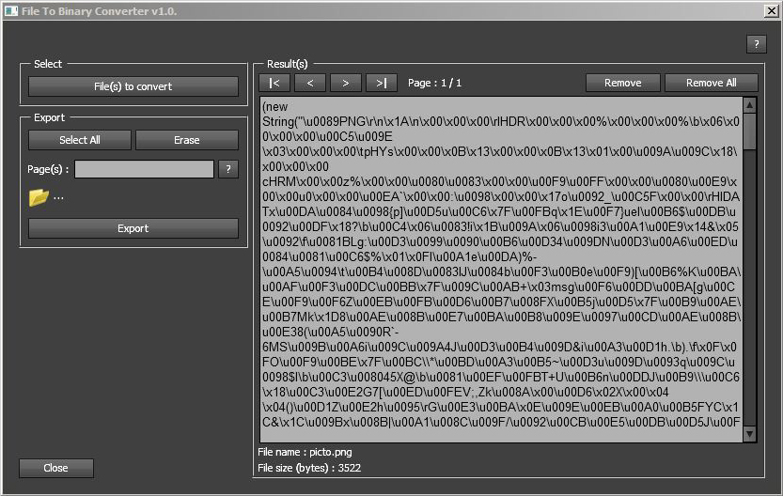Click the results scrollbar up arrow
Viewport: 783px width, 496px height.
point(749,105)
